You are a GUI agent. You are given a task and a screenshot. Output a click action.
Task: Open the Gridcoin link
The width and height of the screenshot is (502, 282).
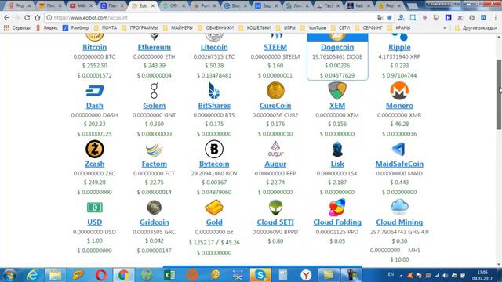[155, 222]
